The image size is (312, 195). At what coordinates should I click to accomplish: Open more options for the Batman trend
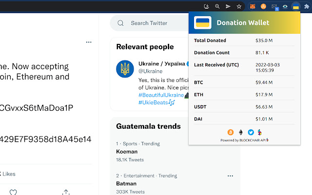(x=230, y=175)
